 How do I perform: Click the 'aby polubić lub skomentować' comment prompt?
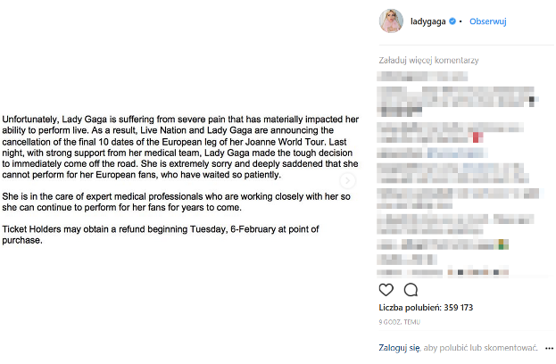click(480, 348)
